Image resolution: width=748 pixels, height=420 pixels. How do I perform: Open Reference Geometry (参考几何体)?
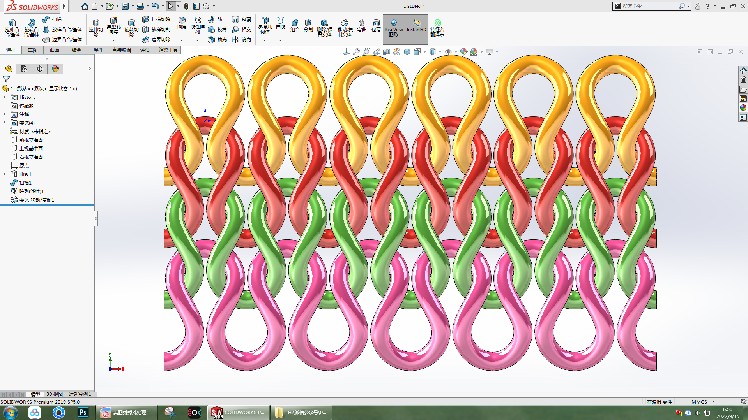(x=265, y=25)
